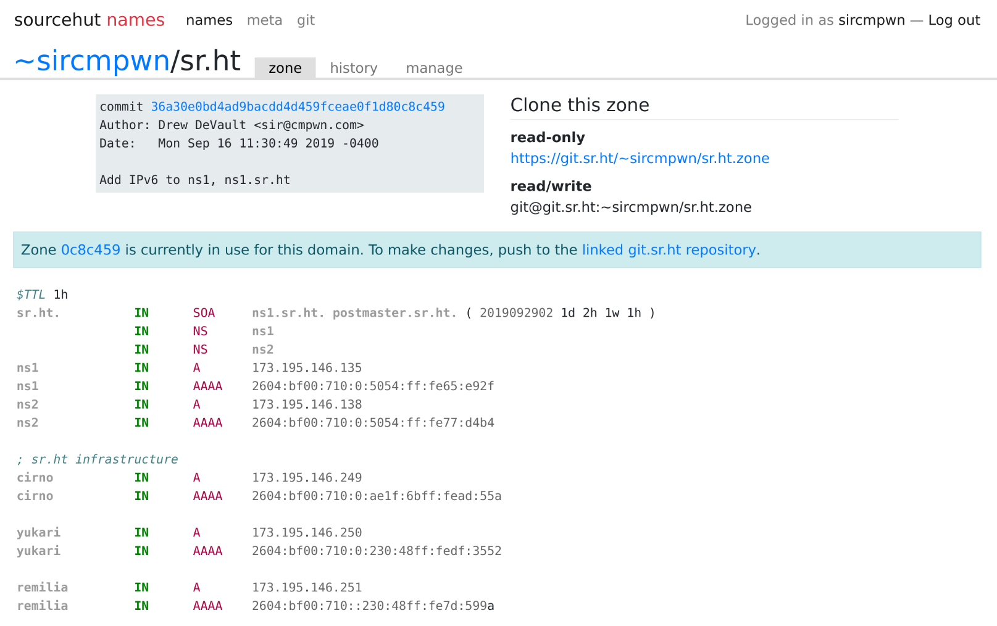Image resolution: width=997 pixels, height=626 pixels.
Task: Click the sircmpwn username in header
Action: pyautogui.click(x=871, y=20)
